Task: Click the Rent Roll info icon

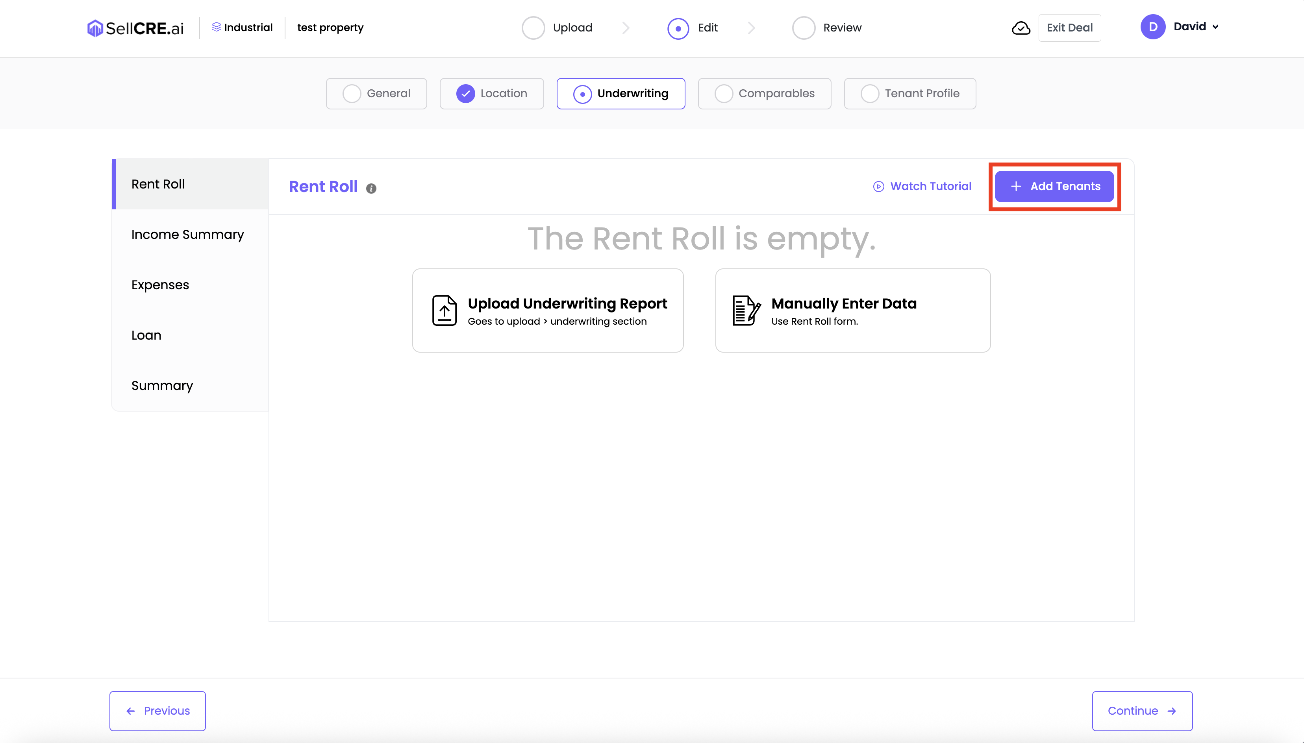Action: [x=371, y=188]
